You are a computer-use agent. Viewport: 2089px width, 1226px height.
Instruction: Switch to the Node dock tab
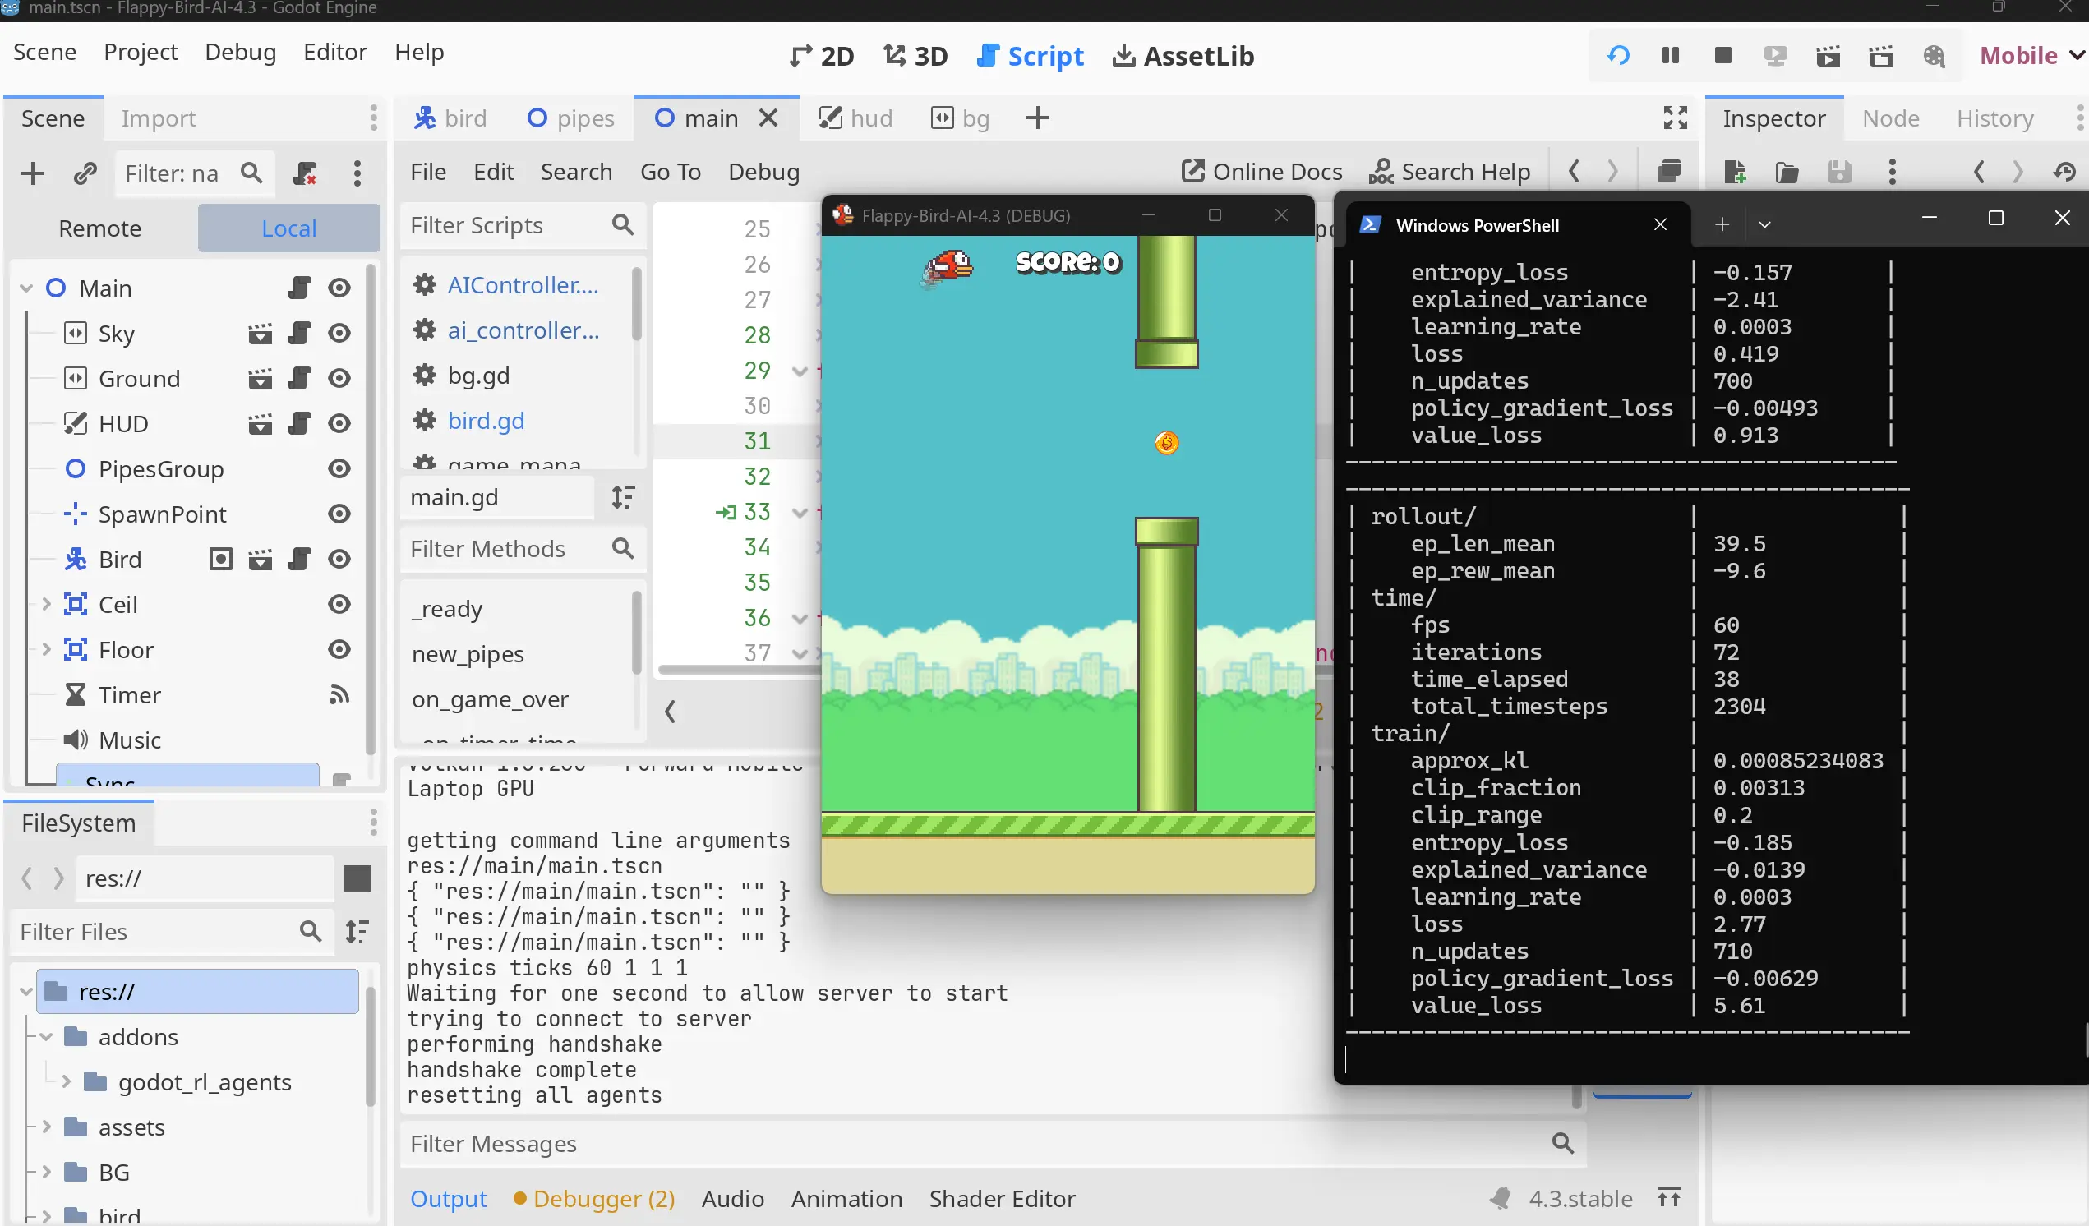pos(1890,118)
